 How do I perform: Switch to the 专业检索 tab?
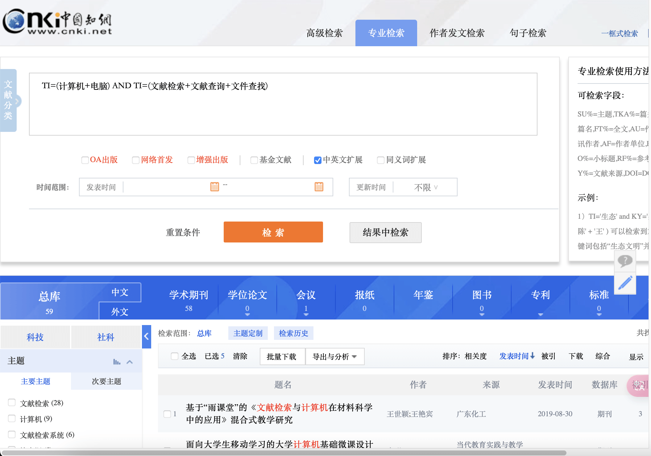click(386, 33)
